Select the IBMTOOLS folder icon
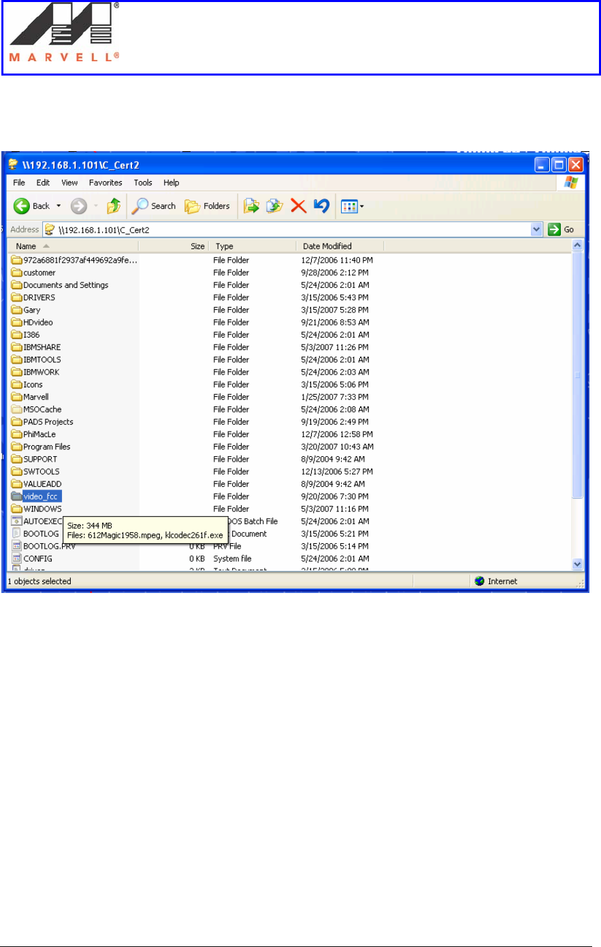The height and width of the screenshot is (947, 601). tap(17, 359)
